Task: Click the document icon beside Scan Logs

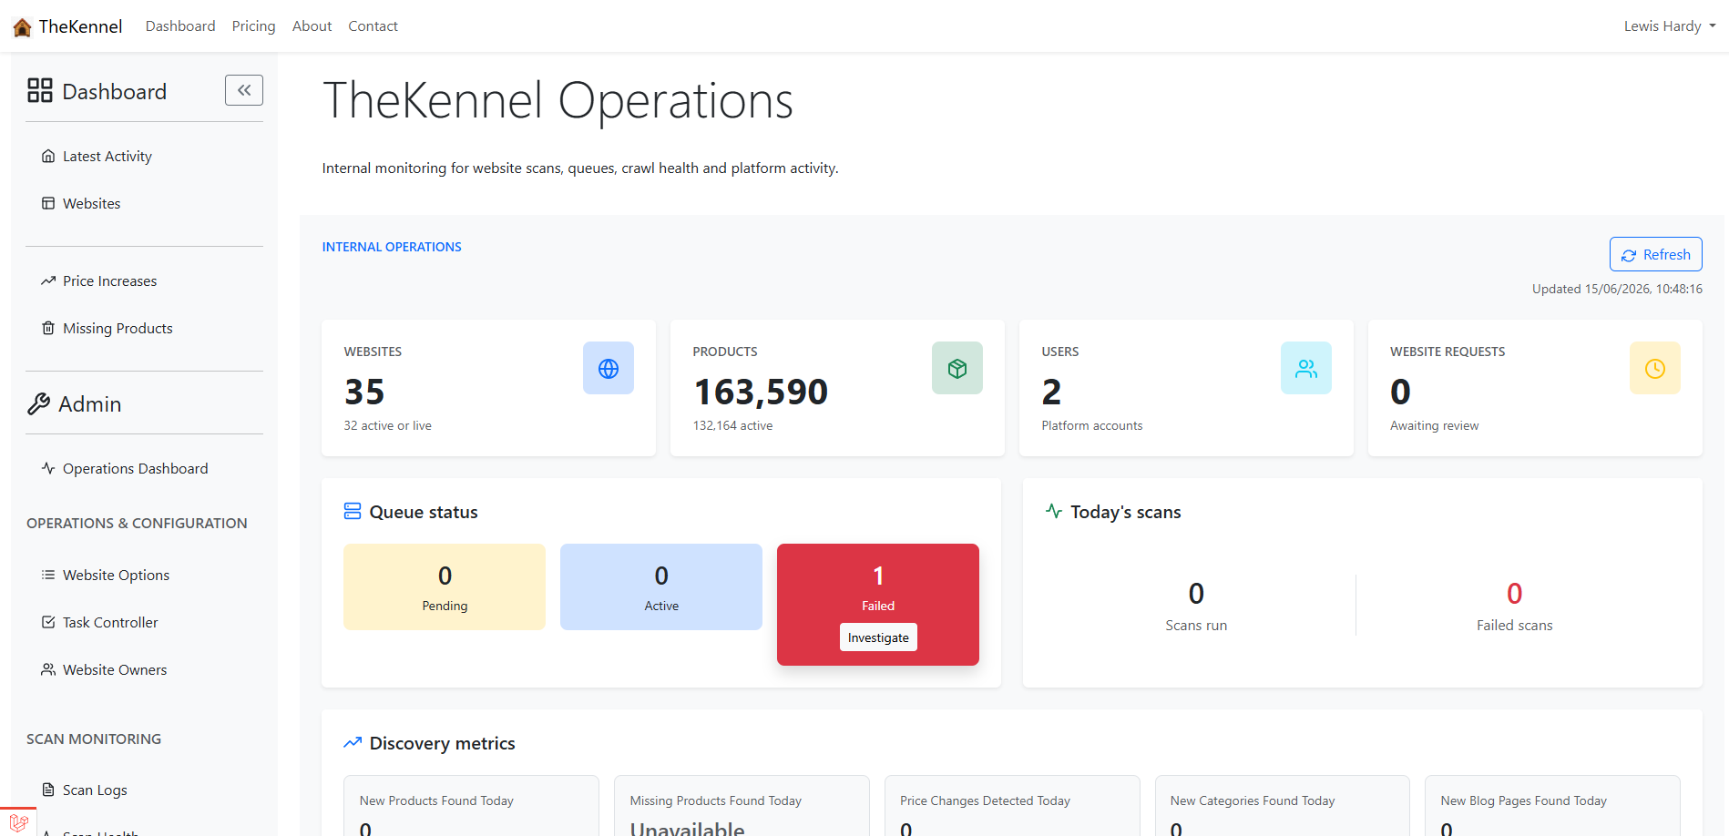Action: (48, 790)
